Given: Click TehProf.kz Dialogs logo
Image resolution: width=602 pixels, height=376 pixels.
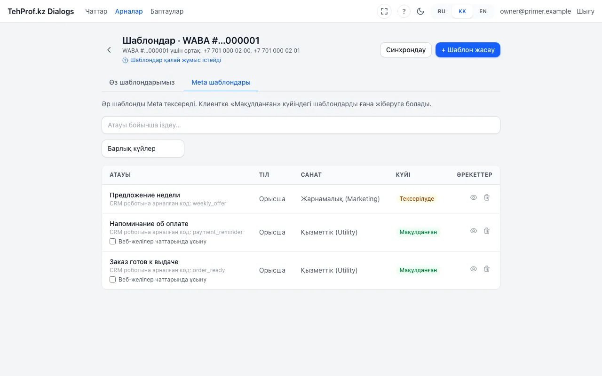Looking at the screenshot, I should point(41,11).
